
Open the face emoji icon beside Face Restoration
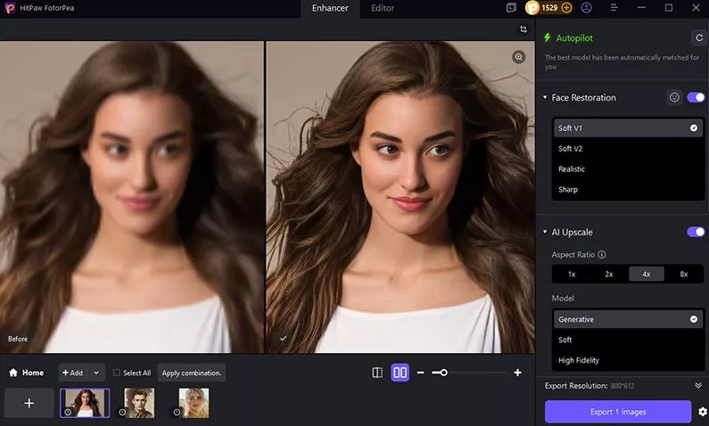coord(674,97)
